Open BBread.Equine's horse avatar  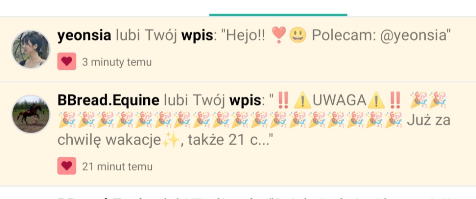(31, 114)
